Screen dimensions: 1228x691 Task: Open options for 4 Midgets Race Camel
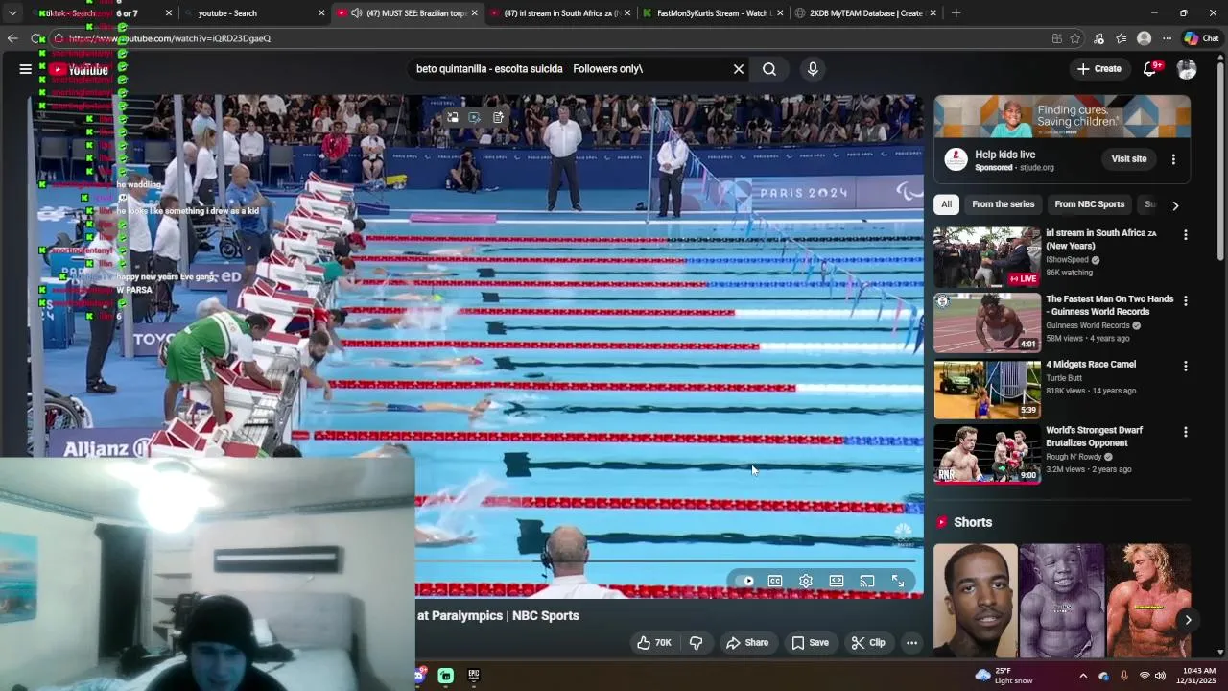click(x=1185, y=366)
